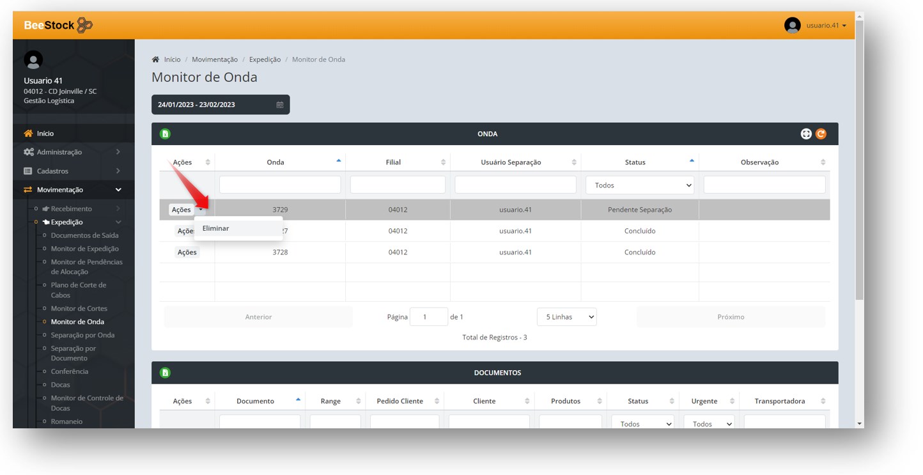
Task: Click the Movimentação breadcrumb link
Action: pos(215,59)
